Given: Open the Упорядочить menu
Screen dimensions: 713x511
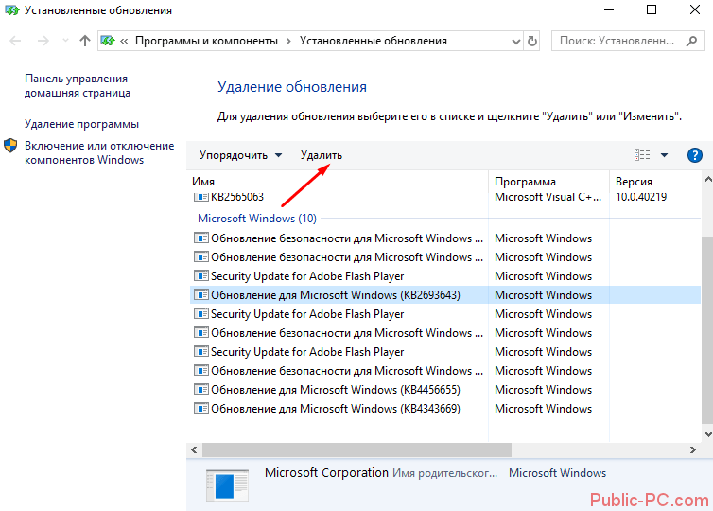Looking at the screenshot, I should click(x=240, y=155).
